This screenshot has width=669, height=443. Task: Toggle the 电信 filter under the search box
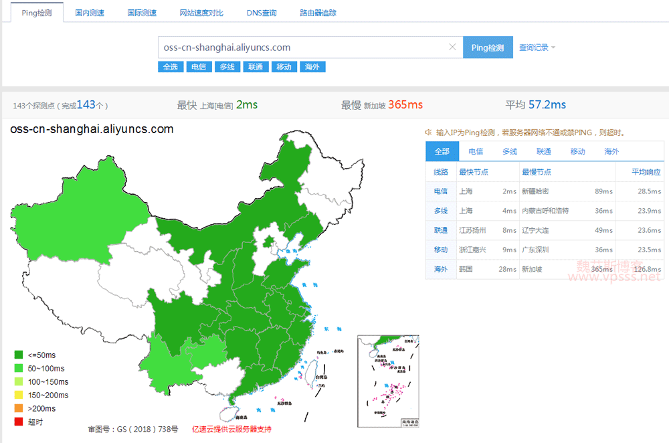click(x=199, y=67)
